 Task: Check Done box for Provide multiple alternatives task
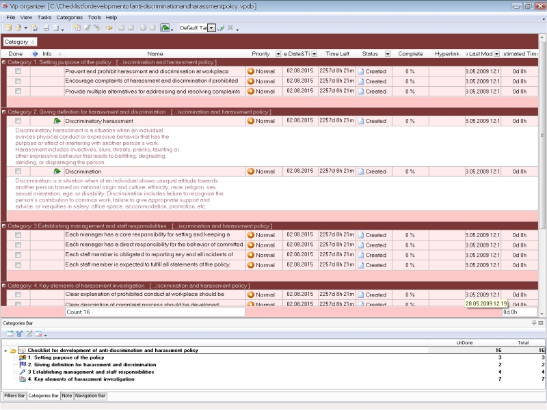tap(18, 91)
